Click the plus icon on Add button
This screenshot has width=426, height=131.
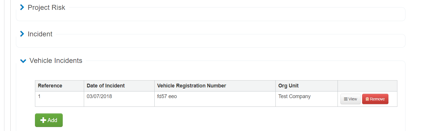43,120
